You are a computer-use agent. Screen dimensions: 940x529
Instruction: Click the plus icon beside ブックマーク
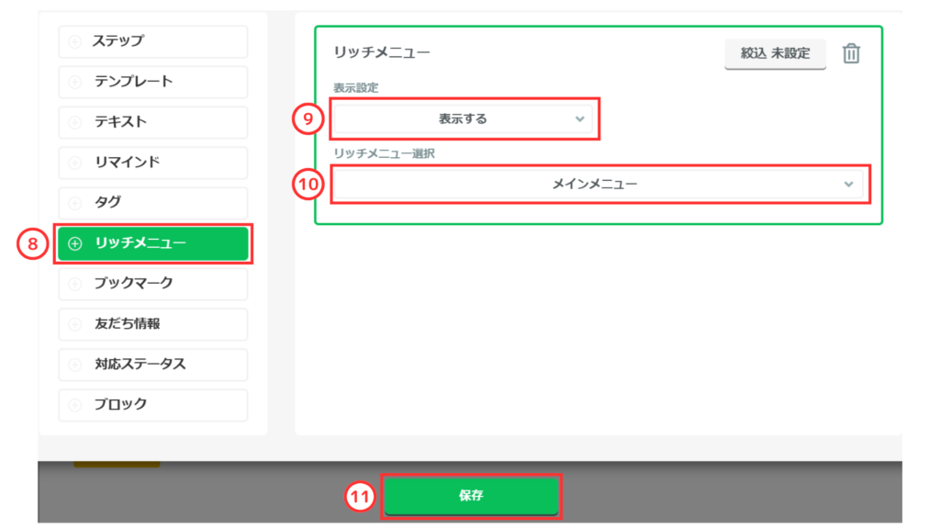point(75,284)
